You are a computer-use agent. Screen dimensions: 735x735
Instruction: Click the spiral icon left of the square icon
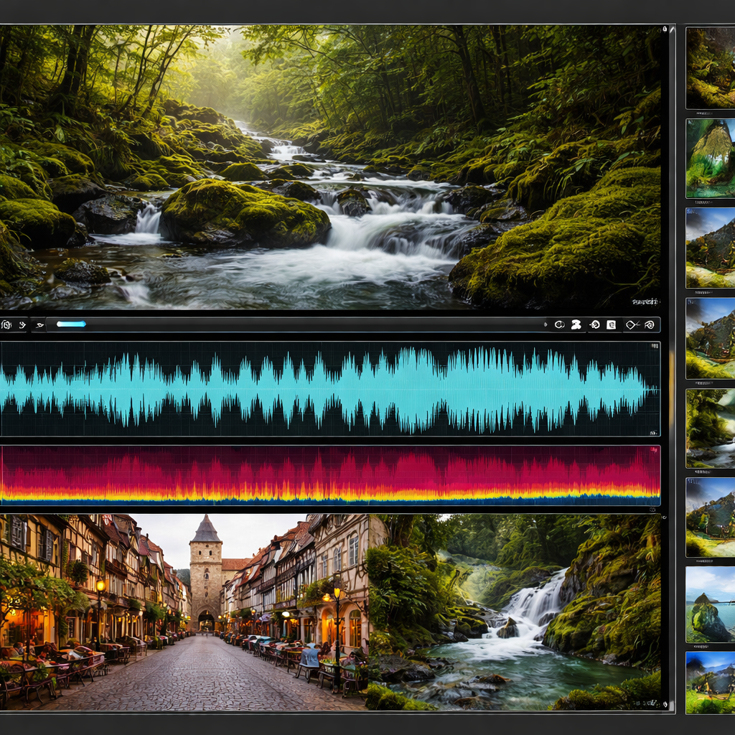tap(594, 325)
